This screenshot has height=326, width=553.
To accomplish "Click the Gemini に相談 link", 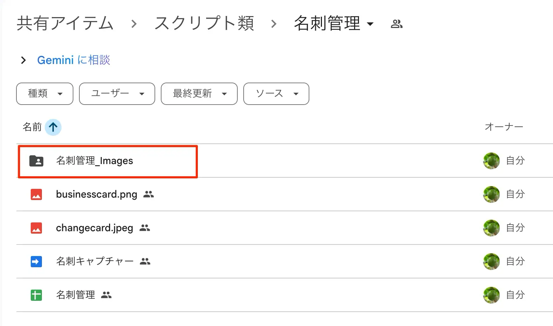I will [74, 60].
